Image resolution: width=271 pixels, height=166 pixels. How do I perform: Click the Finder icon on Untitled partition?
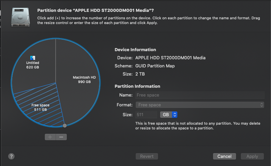tap(33, 58)
